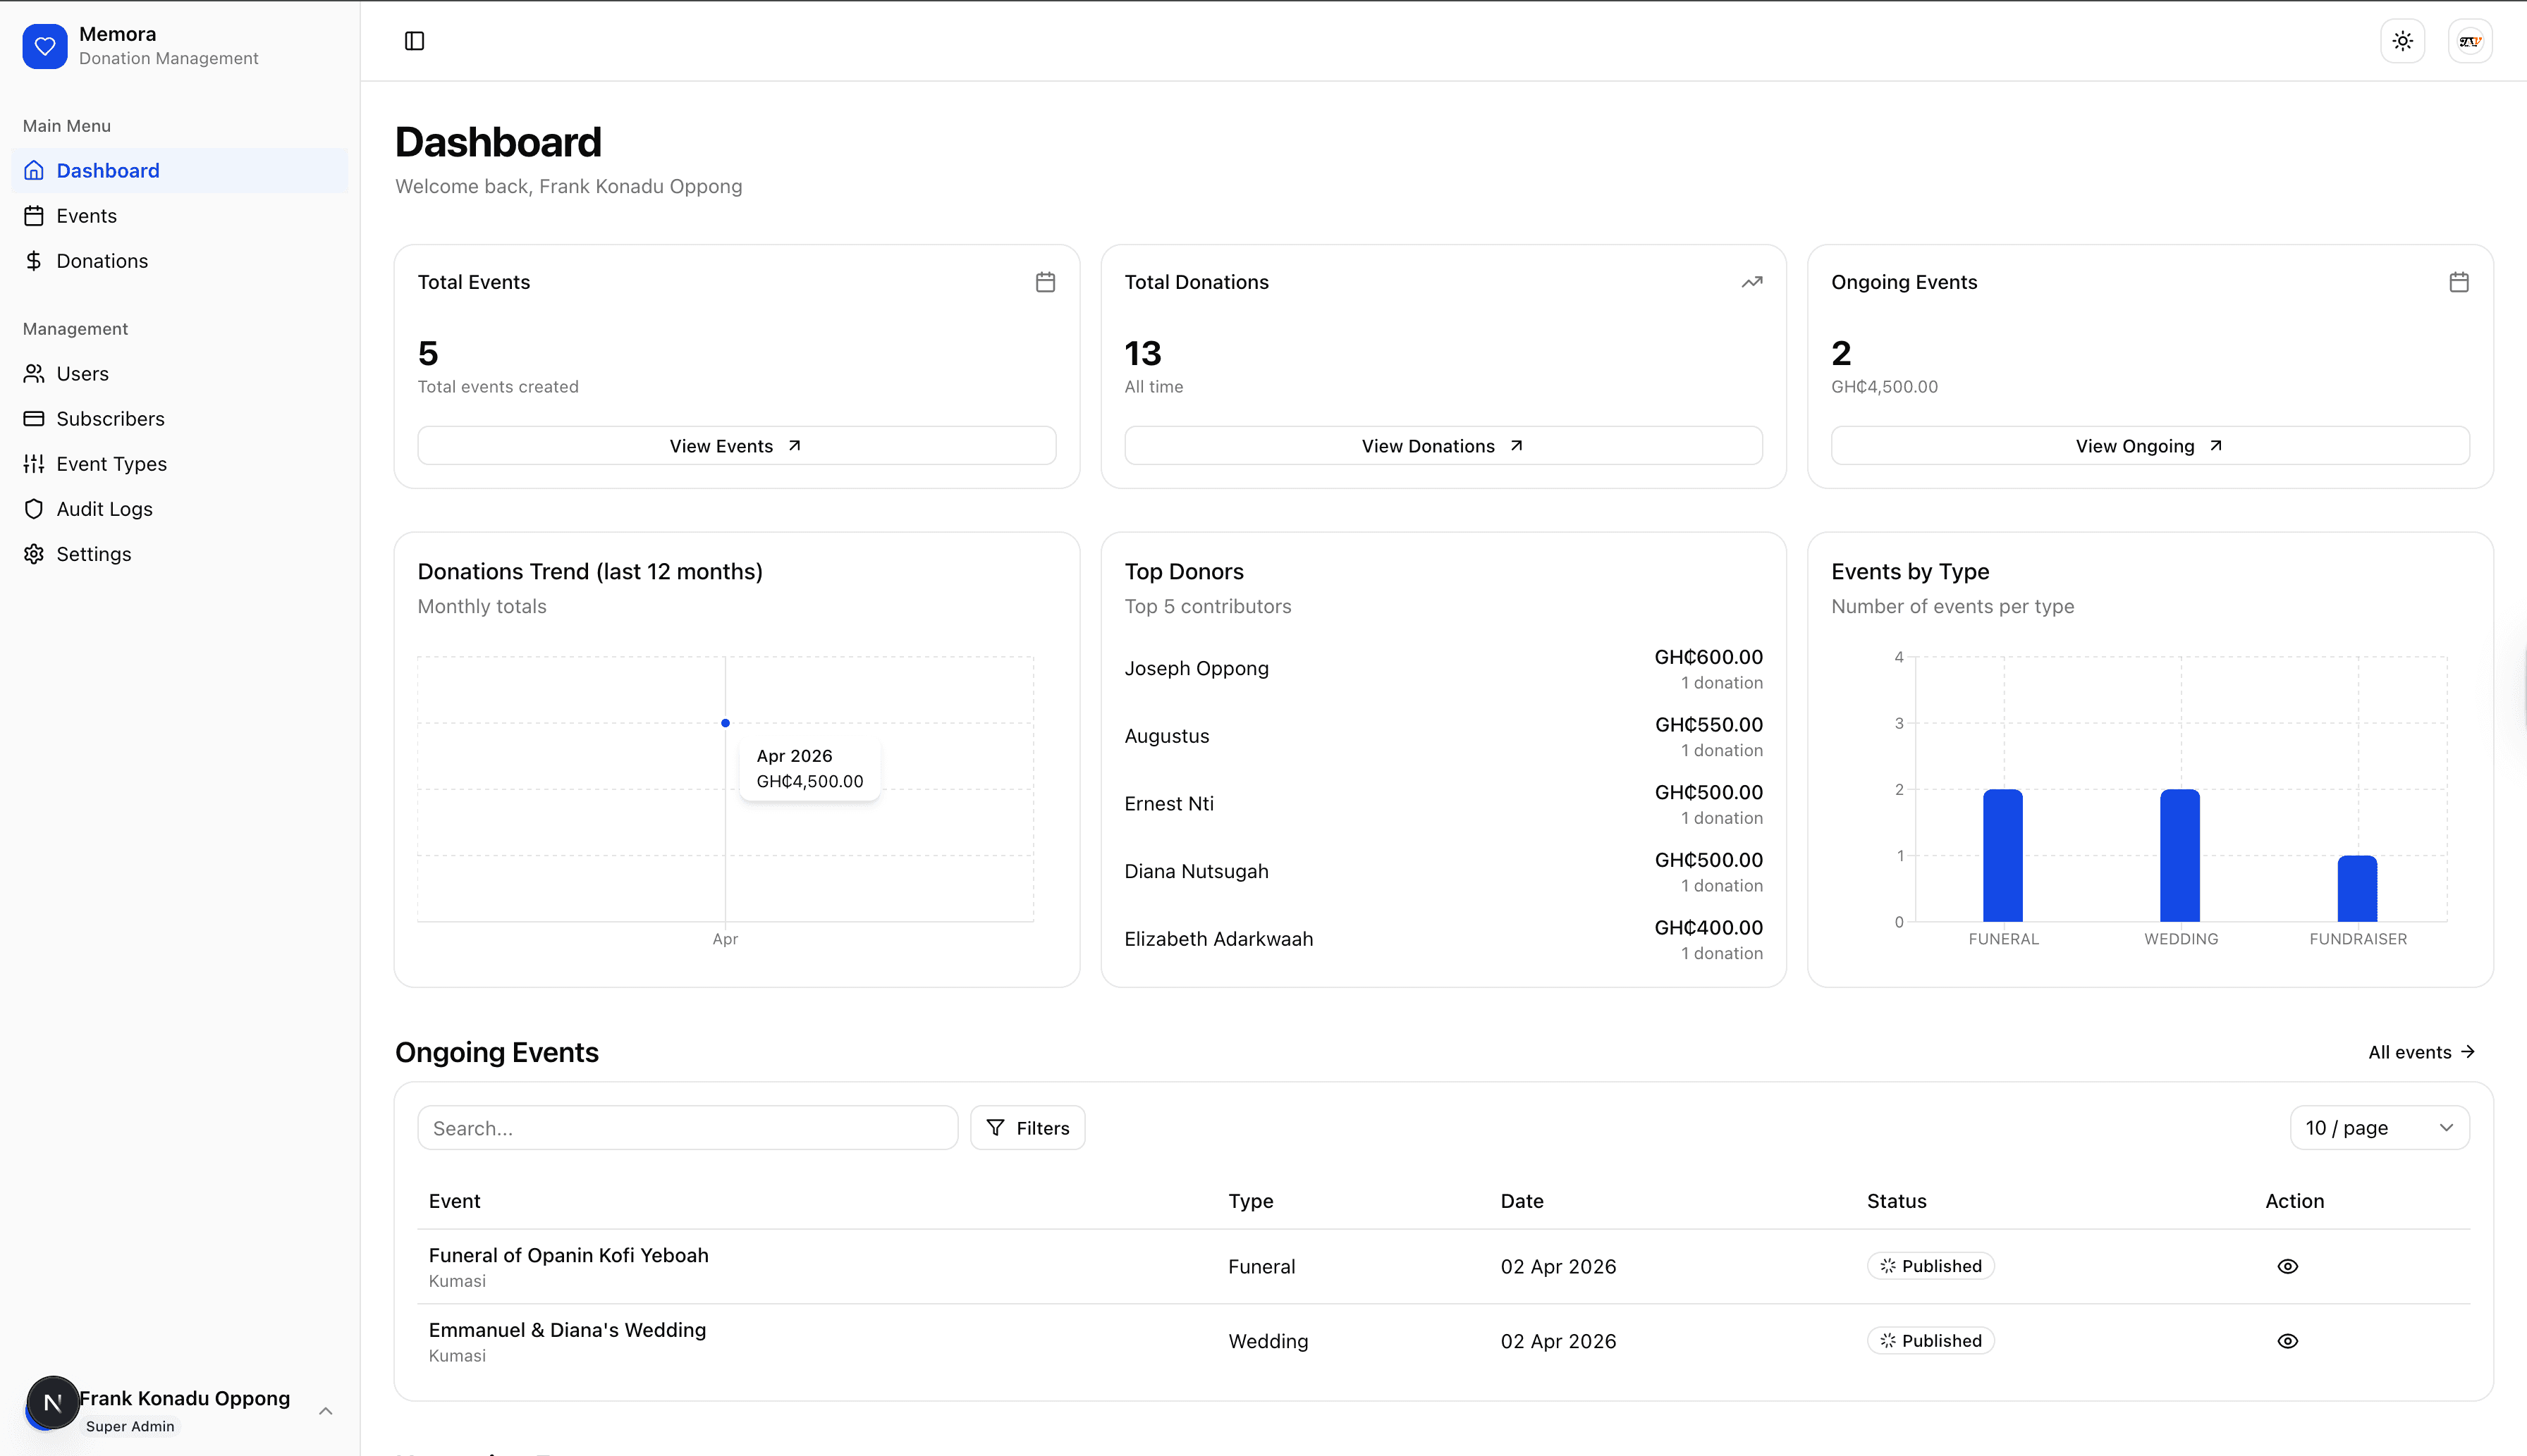Go to Event Types in sidebar
Viewport: 2527px width, 1456px height.
coord(111,464)
